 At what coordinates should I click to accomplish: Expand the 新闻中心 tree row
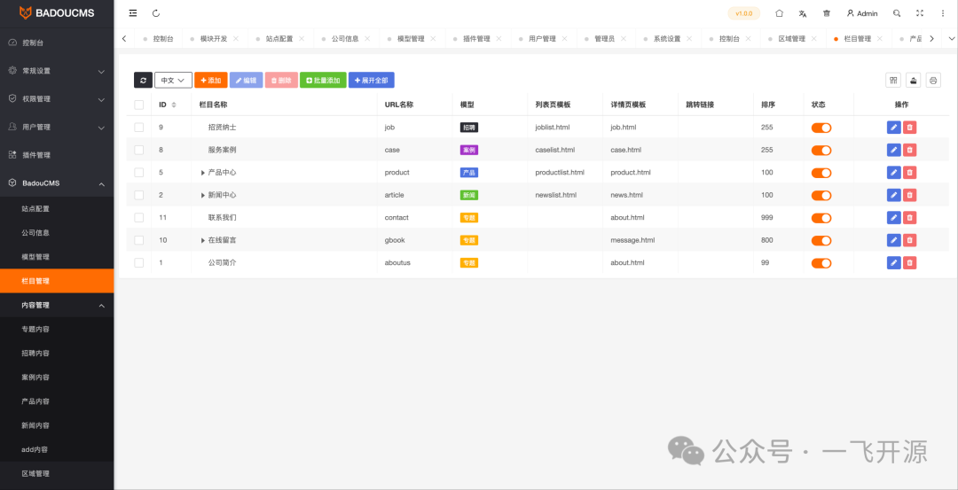point(203,195)
